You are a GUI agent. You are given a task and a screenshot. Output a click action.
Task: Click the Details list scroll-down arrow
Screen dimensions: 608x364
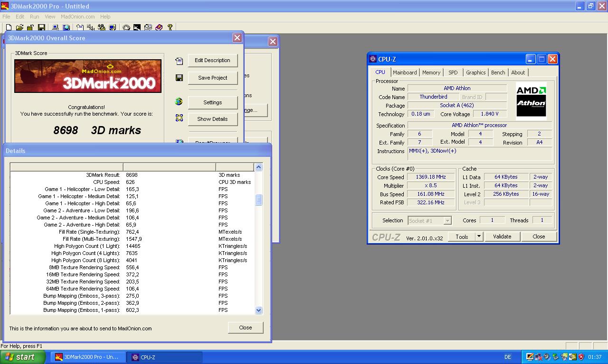coord(258,310)
